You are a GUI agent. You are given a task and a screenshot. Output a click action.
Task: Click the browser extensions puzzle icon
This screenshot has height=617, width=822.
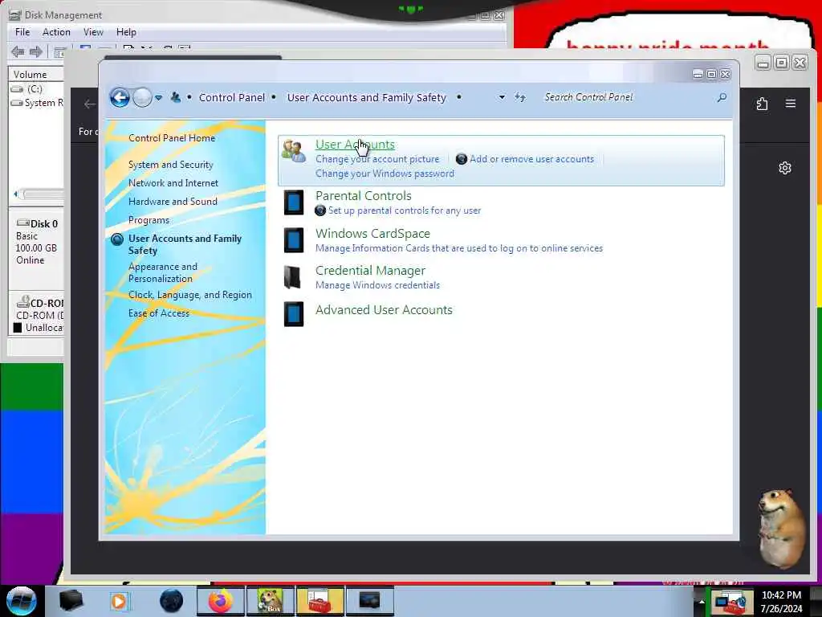coord(763,104)
